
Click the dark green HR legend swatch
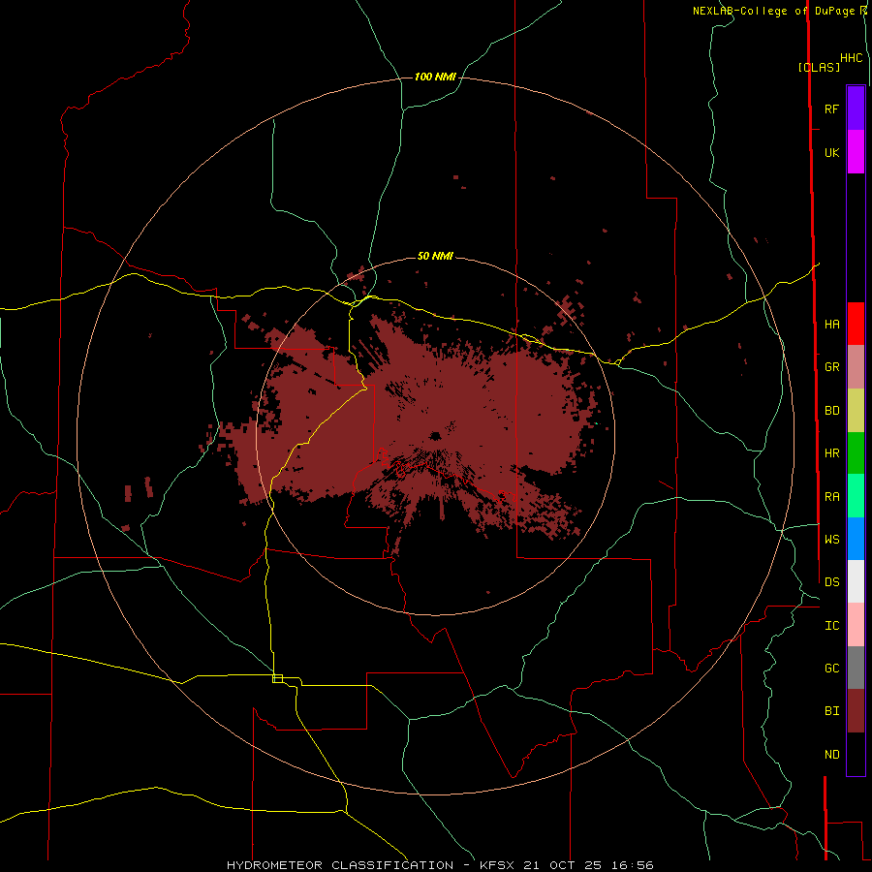coord(856,453)
